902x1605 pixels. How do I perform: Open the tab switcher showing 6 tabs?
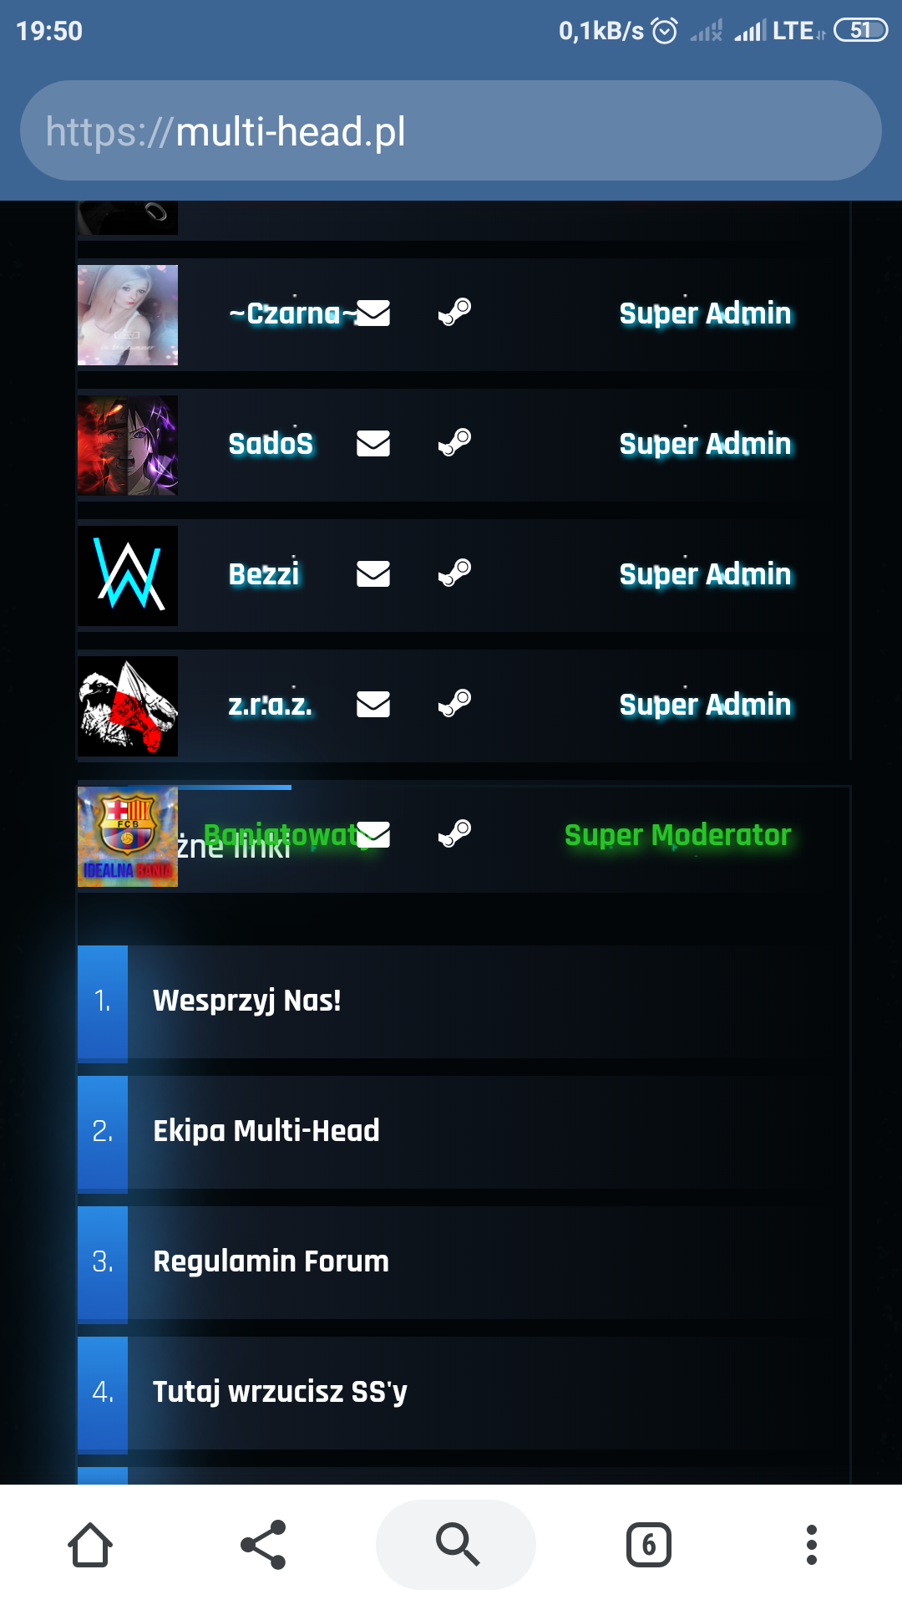(649, 1544)
